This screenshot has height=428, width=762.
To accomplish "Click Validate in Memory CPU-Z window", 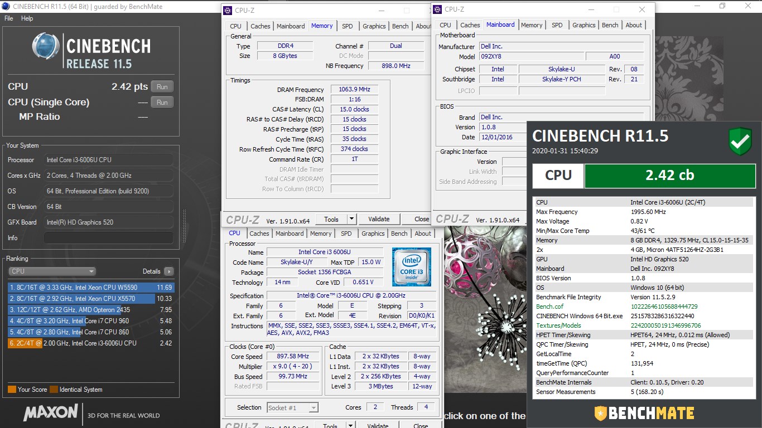I will 379,219.
